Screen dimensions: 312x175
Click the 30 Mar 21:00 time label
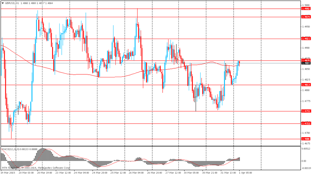tap(210, 173)
